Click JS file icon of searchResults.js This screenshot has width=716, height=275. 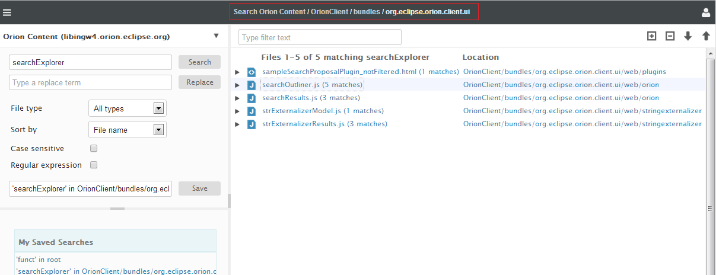coord(252,98)
